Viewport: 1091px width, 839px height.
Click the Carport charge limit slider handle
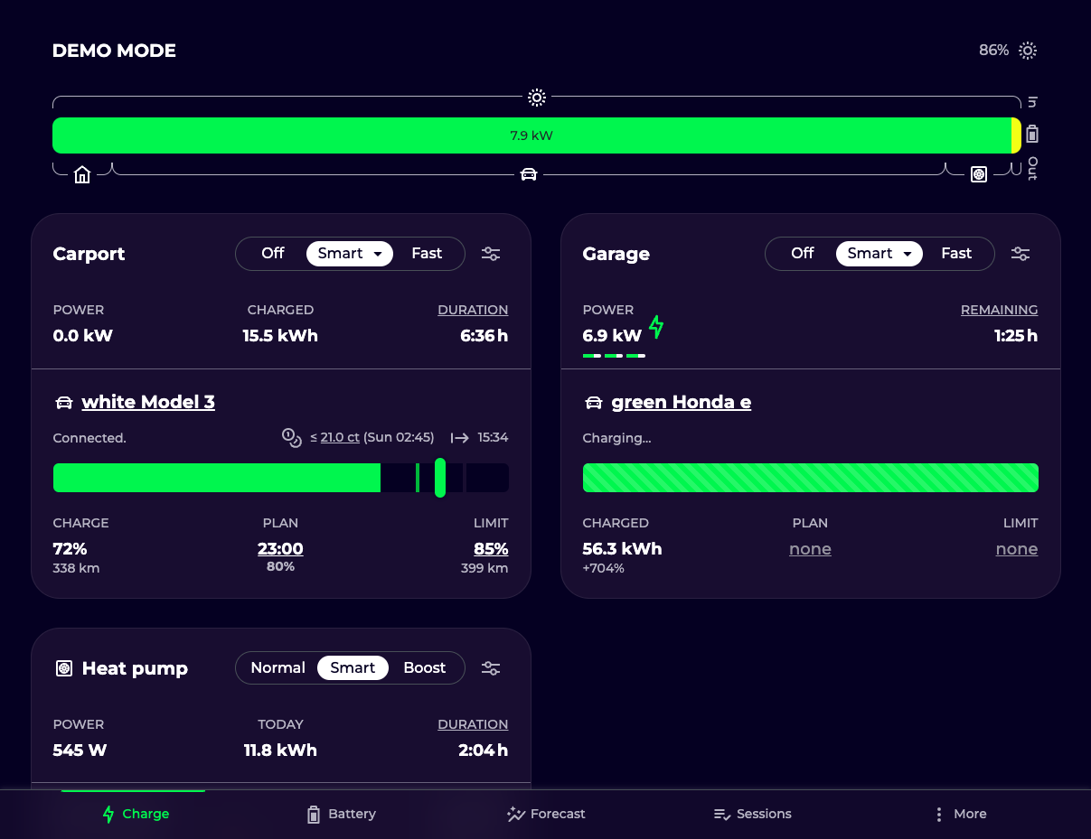point(440,478)
